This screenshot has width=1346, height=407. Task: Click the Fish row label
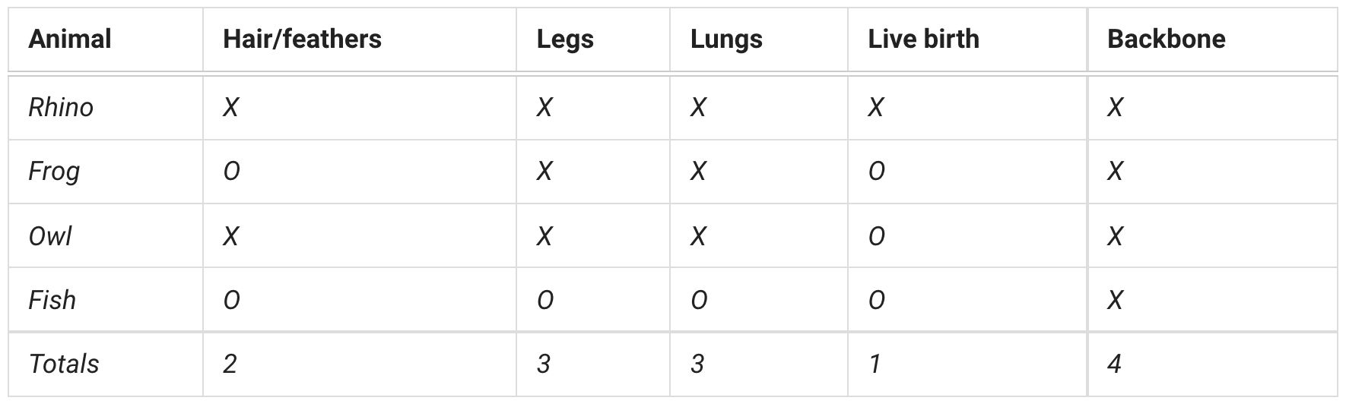coord(52,300)
